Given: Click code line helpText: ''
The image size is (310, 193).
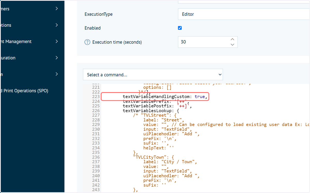Looking at the screenshot, I should (159, 148).
